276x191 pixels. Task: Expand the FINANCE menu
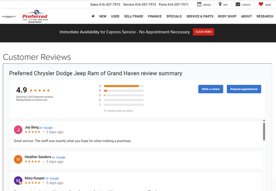tap(154, 16)
